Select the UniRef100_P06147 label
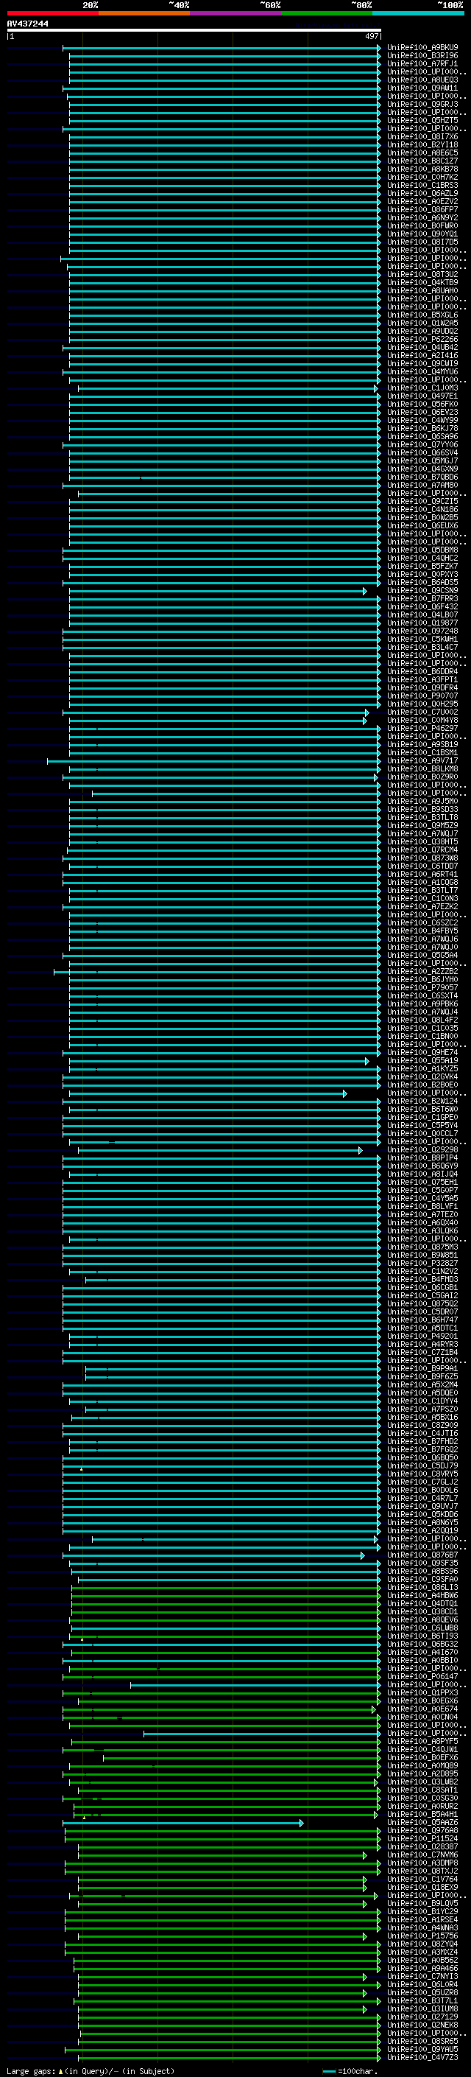This screenshot has width=471, height=2077. [x=422, y=1676]
